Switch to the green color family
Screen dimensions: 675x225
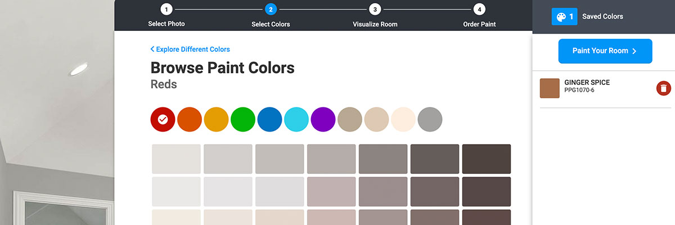coord(243,119)
